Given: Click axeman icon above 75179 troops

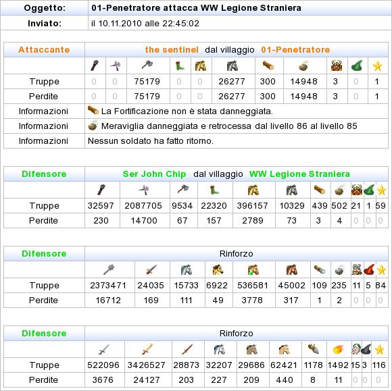Looking at the screenshot, I should click(147, 66).
